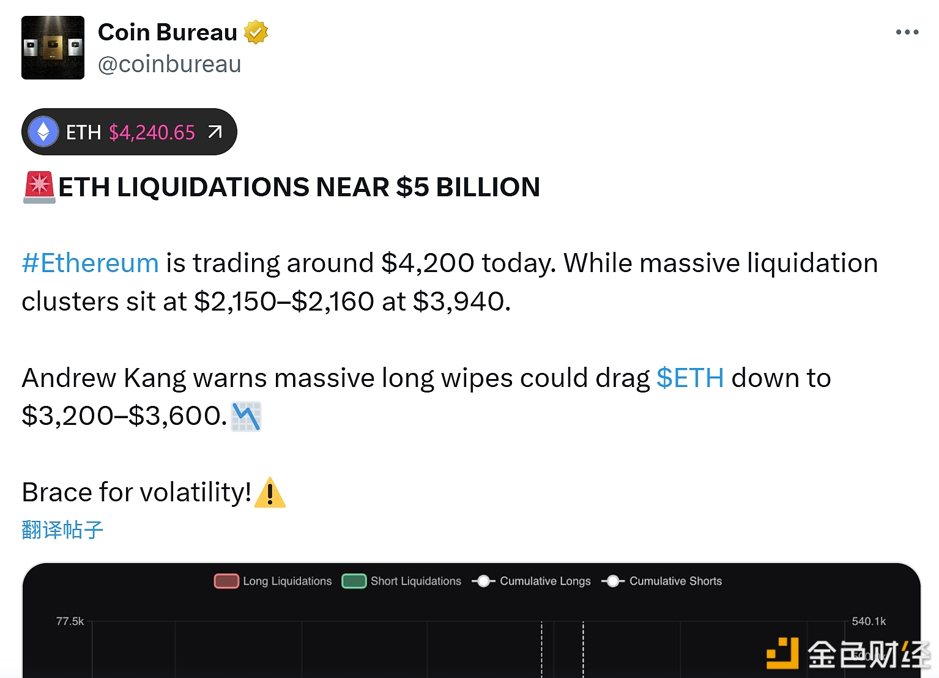Viewport: 939px width, 678px height.
Task: Click the Ethereum logo in price pill
Action: point(43,132)
